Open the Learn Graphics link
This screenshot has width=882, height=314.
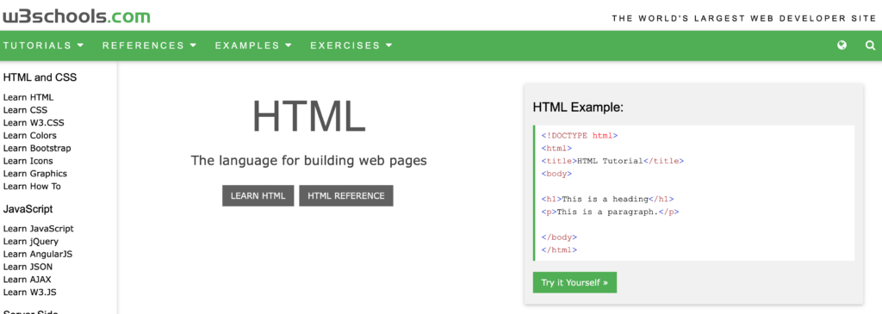click(34, 174)
